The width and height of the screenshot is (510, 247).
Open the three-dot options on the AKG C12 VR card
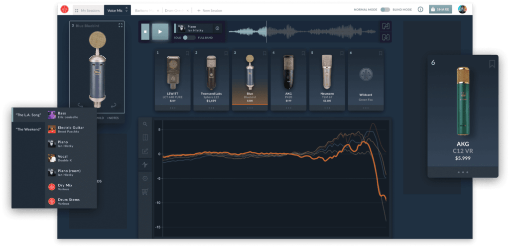463,172
